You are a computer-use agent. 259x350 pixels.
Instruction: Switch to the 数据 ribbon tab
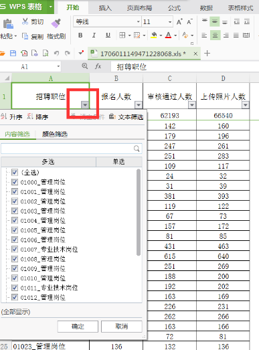coord(206,8)
